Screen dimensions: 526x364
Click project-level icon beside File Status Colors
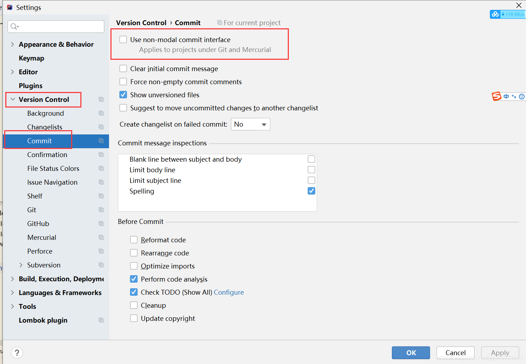tap(101, 168)
